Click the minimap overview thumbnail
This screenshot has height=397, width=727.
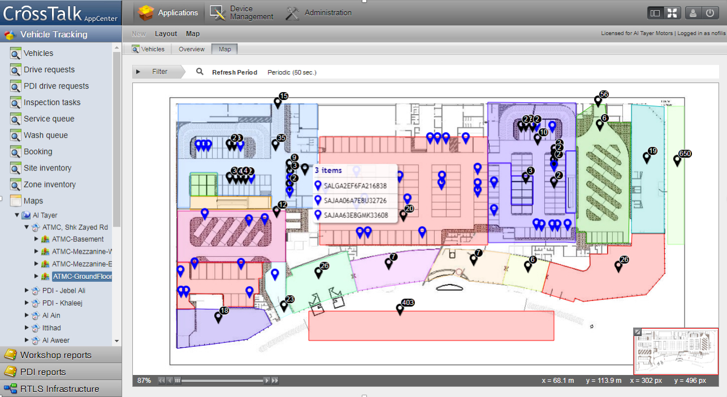point(676,351)
